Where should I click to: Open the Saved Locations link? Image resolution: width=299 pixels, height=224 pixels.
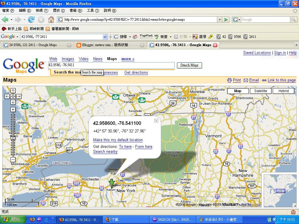pos(257,53)
